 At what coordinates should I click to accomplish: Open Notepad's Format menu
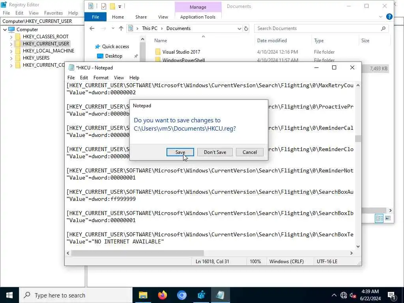[x=101, y=78]
